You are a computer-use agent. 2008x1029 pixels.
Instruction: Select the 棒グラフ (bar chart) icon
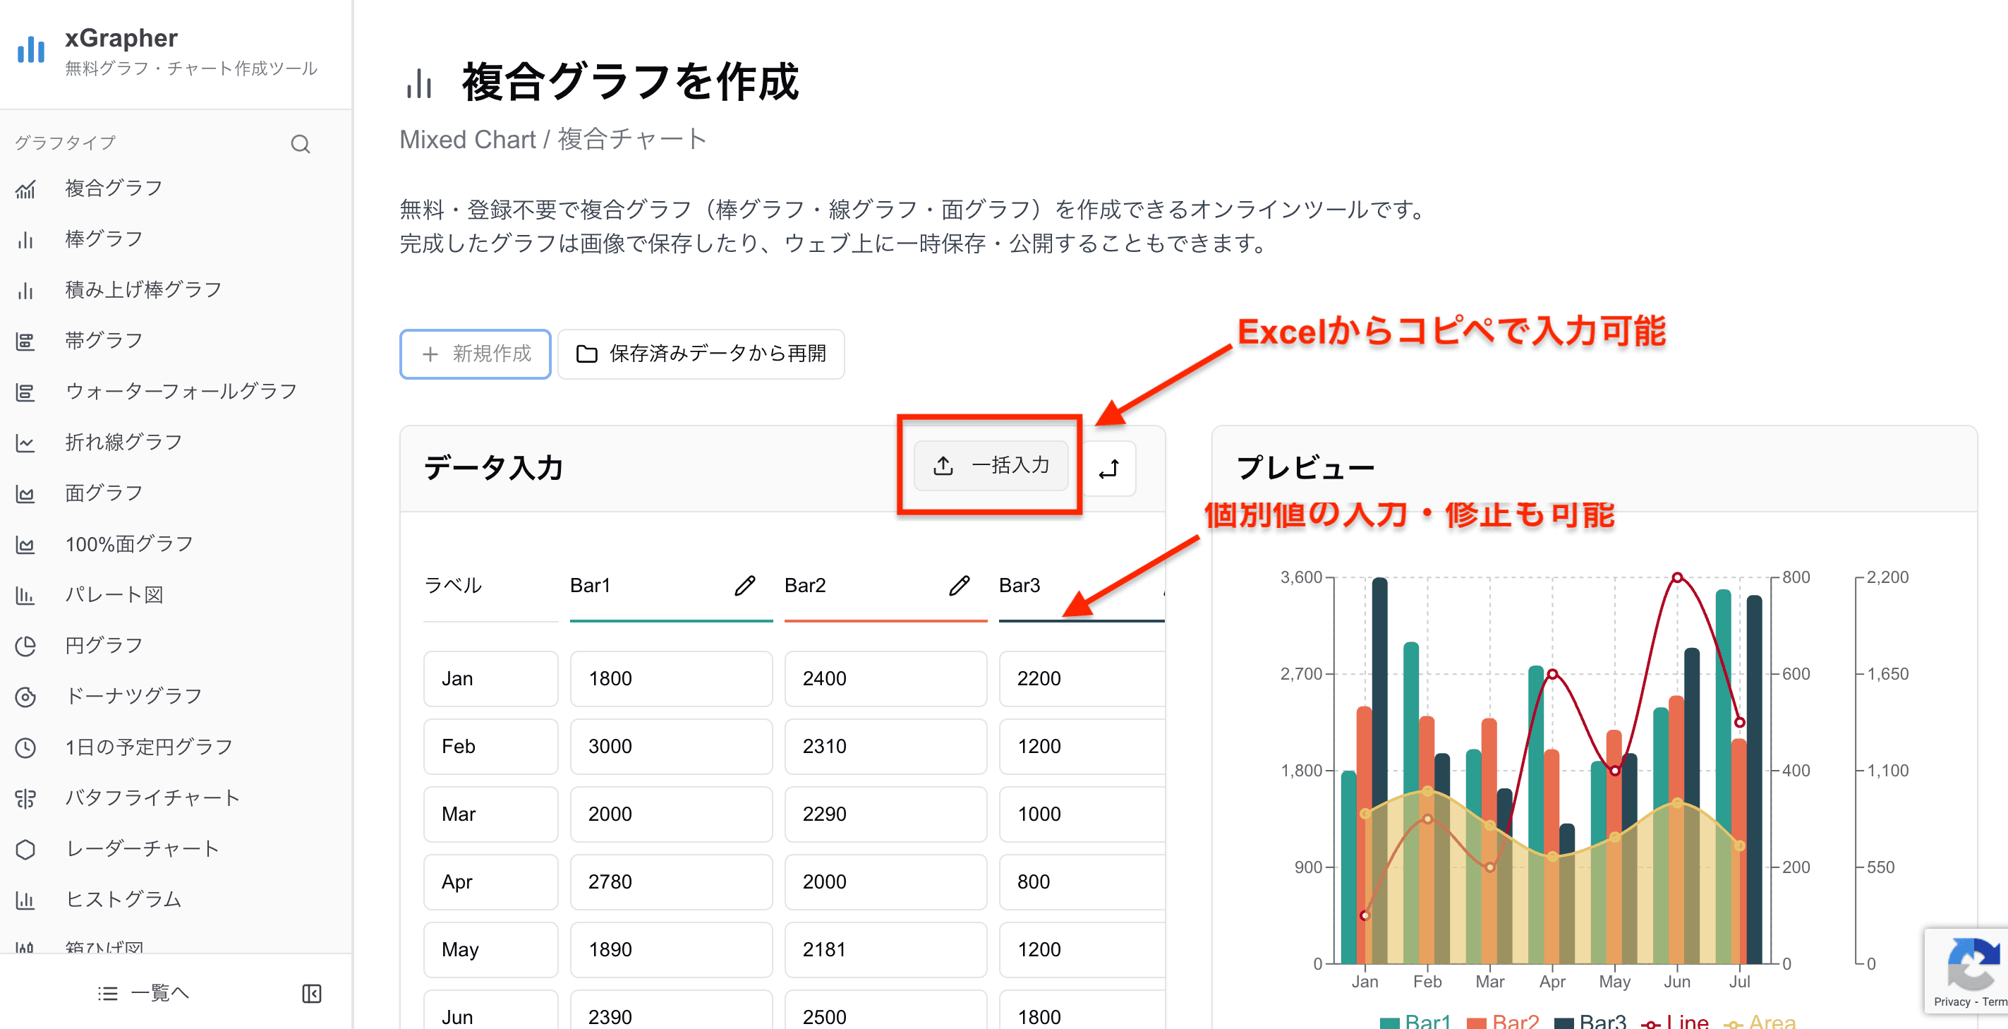pos(25,239)
